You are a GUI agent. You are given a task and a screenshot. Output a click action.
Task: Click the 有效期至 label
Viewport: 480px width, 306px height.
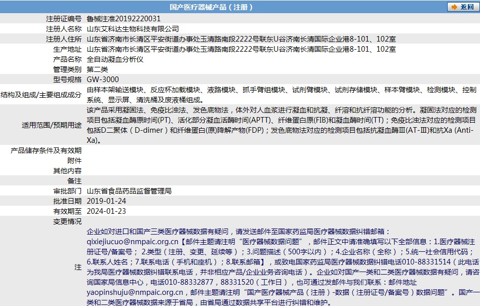pos(67,211)
